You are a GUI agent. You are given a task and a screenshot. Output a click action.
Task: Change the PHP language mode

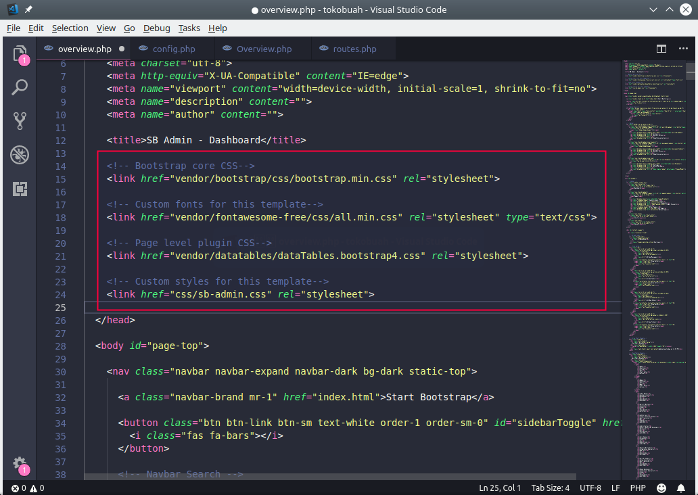(x=637, y=488)
